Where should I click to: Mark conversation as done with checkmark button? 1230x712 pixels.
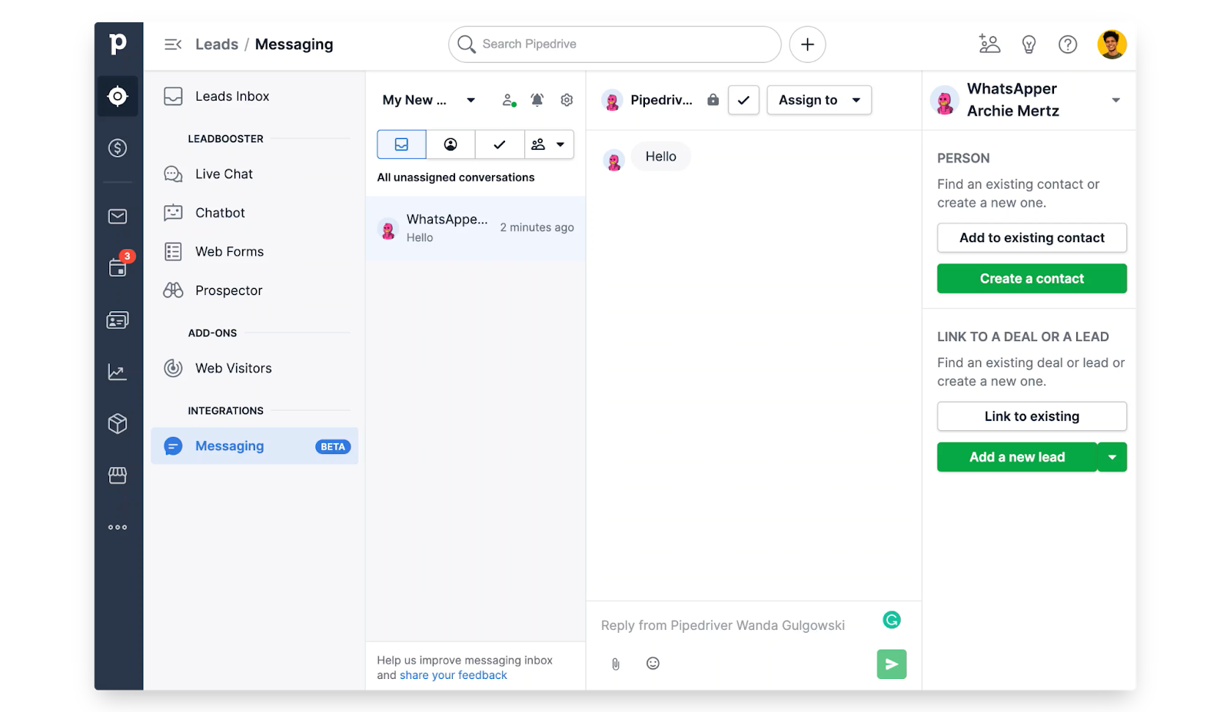743,100
